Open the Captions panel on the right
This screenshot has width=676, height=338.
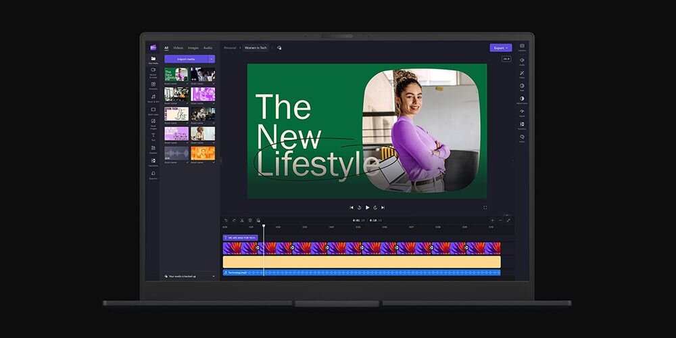pos(522,47)
